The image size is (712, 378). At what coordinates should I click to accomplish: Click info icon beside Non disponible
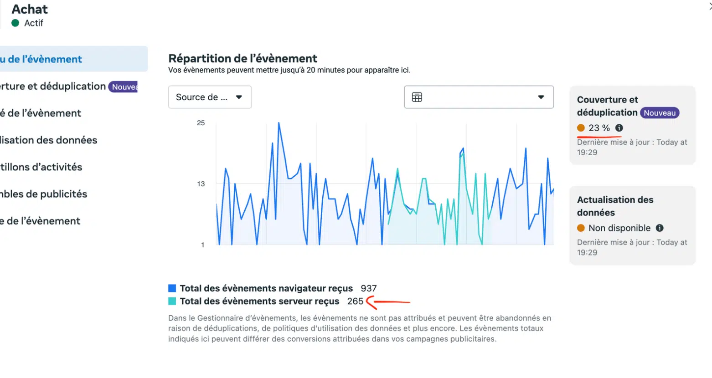(660, 228)
